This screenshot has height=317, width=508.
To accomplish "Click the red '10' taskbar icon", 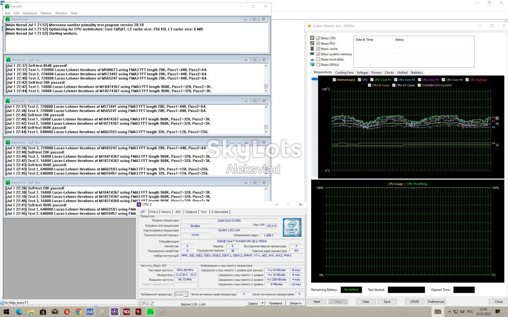I will click(x=126, y=312).
